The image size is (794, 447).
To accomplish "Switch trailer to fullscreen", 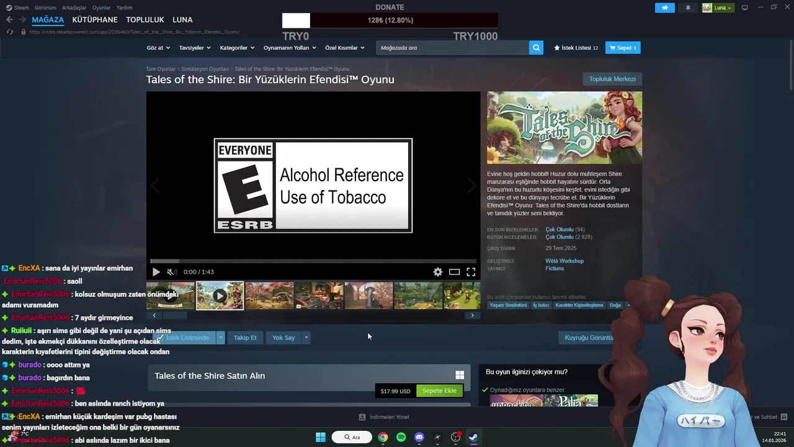I will (471, 272).
